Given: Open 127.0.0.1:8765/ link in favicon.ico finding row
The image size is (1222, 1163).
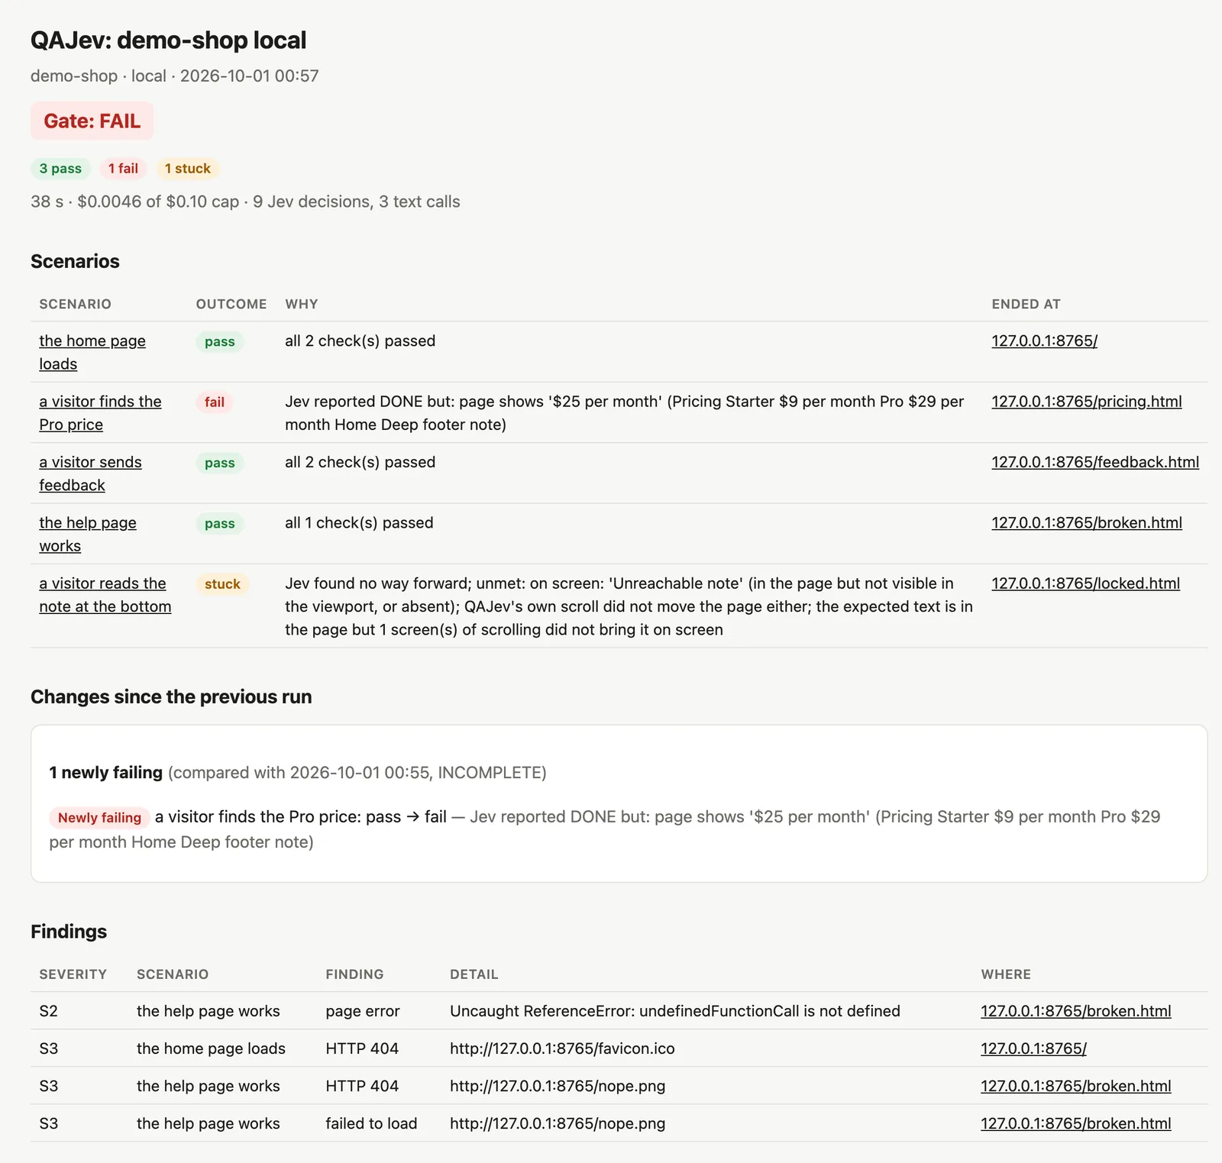Looking at the screenshot, I should (x=1033, y=1048).
